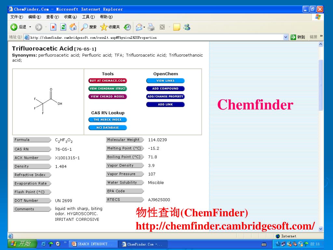Open browsing History icon
This screenshot has height=250, width=333.
coord(127,27)
